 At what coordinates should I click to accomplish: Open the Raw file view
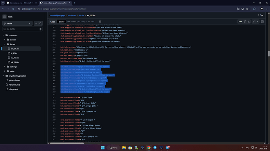point(240,21)
